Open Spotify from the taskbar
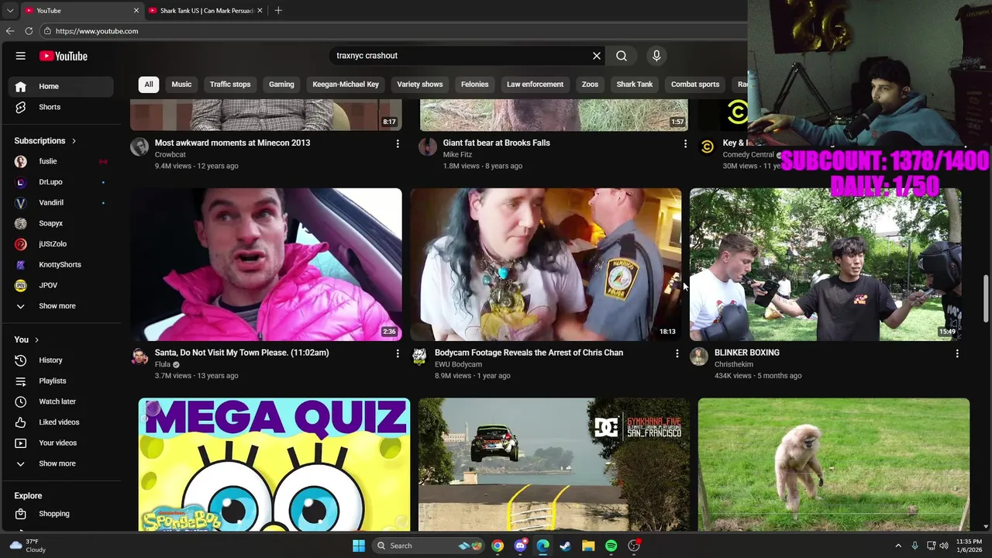The image size is (992, 558). coord(611,546)
